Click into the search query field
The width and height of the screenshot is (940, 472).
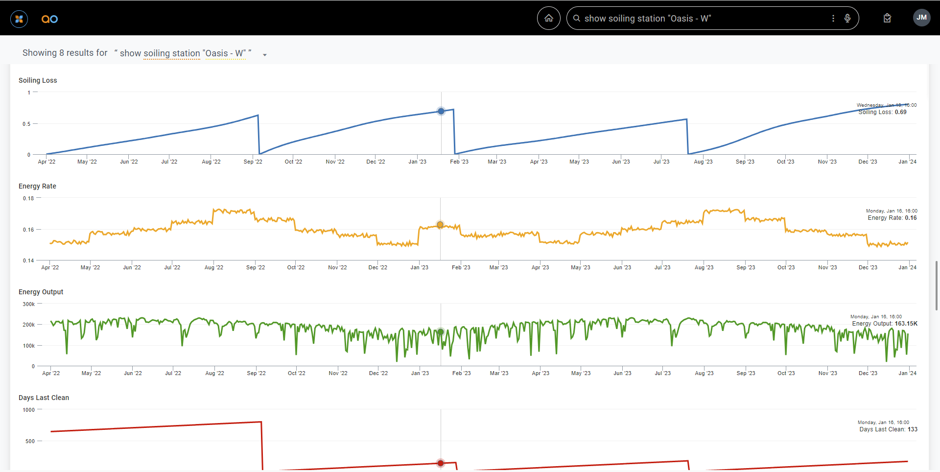[x=700, y=18]
